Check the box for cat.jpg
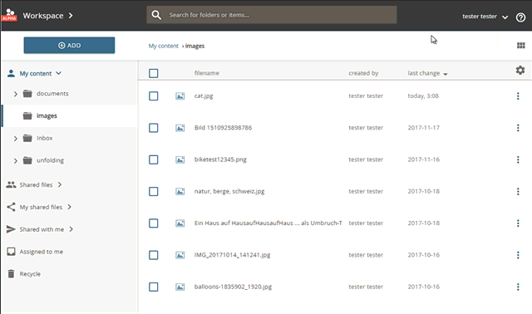The height and width of the screenshot is (314, 532). 153,96
